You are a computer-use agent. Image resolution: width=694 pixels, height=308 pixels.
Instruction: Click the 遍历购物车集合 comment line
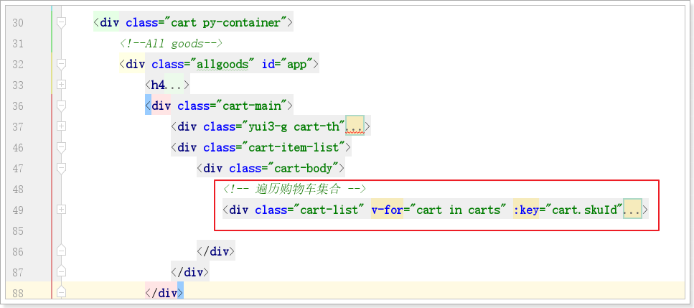295,190
